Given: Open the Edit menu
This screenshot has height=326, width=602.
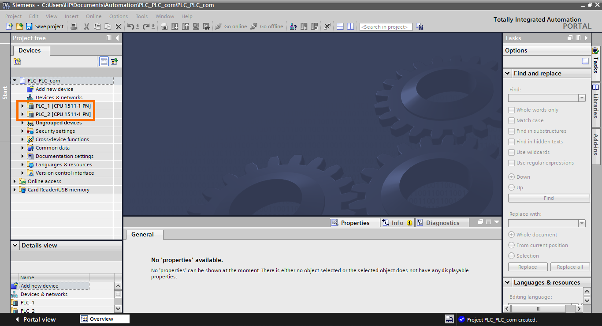Looking at the screenshot, I should pyautogui.click(x=34, y=16).
